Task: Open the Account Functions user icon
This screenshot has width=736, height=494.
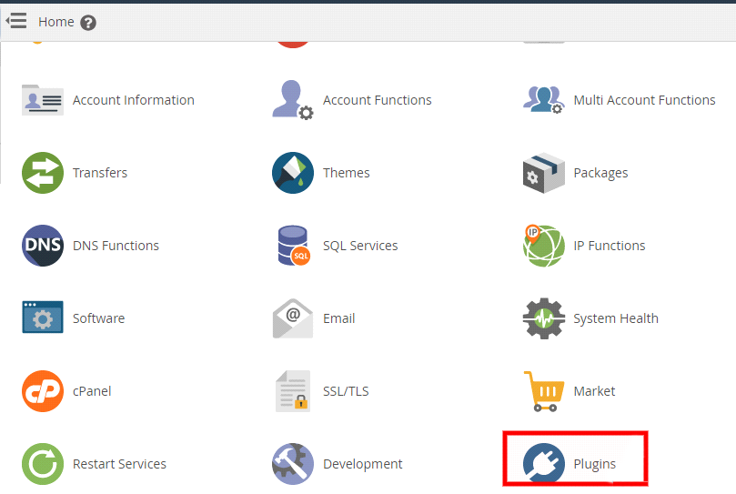Action: 292,100
